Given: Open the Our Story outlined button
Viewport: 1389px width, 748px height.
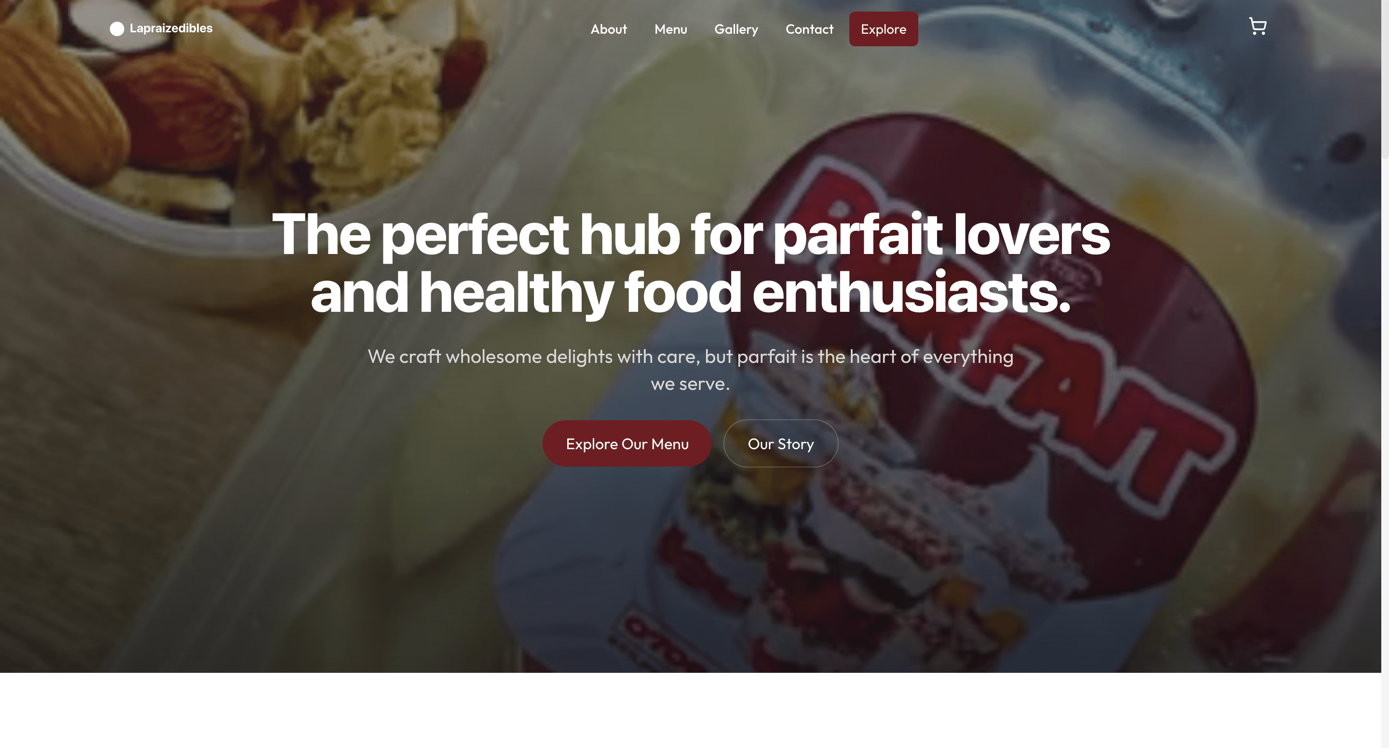Looking at the screenshot, I should [x=780, y=443].
